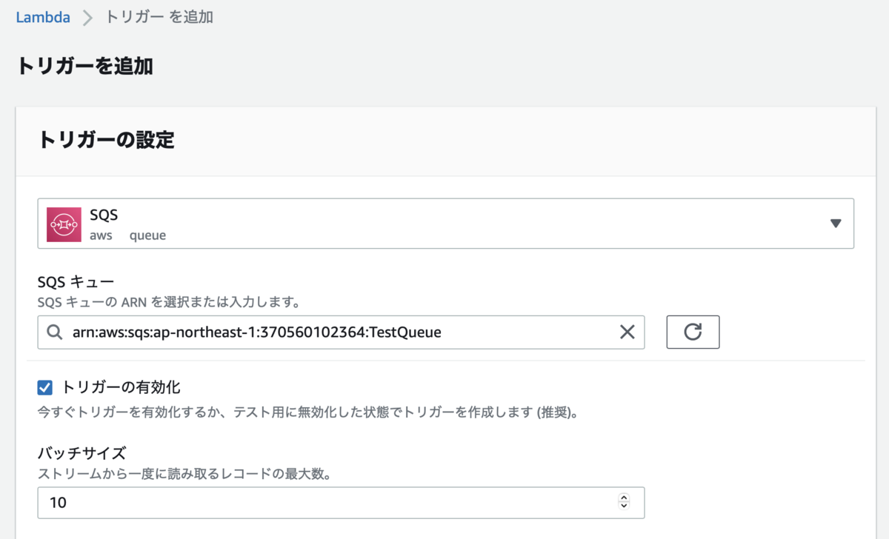Expand the SQS trigger source dropdown arrow
Image resolution: width=889 pixels, height=539 pixels.
[836, 223]
